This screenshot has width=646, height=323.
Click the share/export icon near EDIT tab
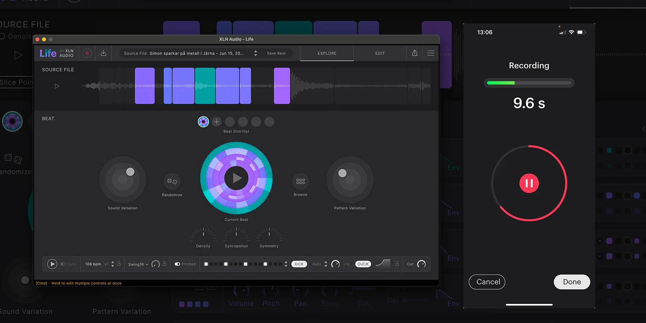[x=415, y=53]
